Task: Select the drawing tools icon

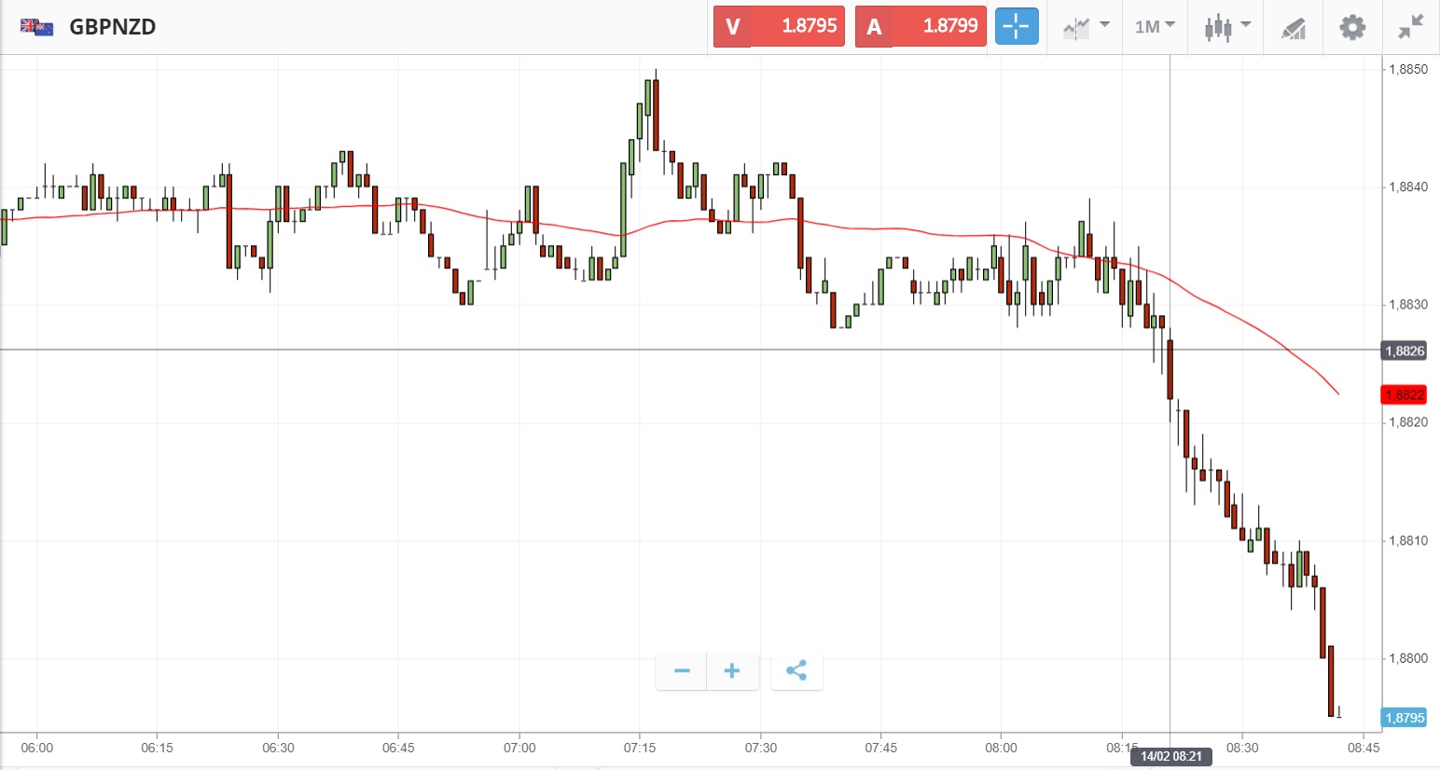Action: (1293, 28)
